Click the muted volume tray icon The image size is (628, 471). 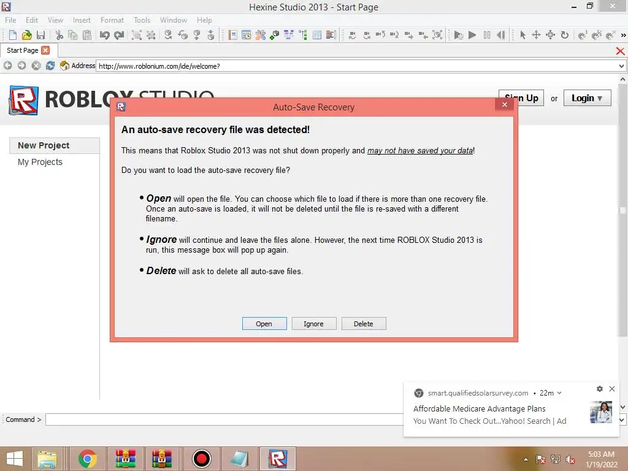coord(570,459)
